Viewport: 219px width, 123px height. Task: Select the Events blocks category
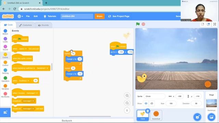pos(5,55)
